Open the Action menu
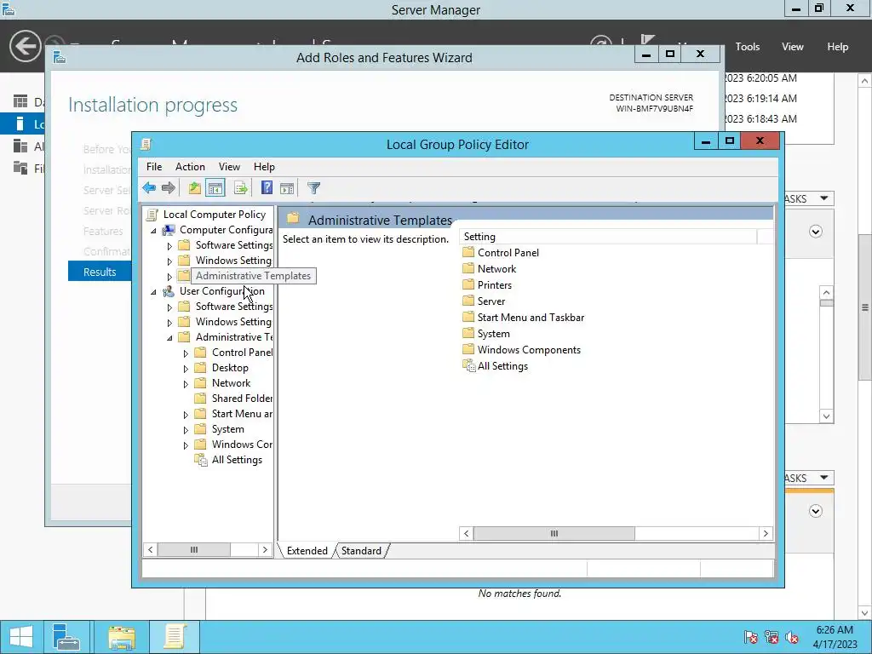This screenshot has height=654, width=872. [x=190, y=167]
